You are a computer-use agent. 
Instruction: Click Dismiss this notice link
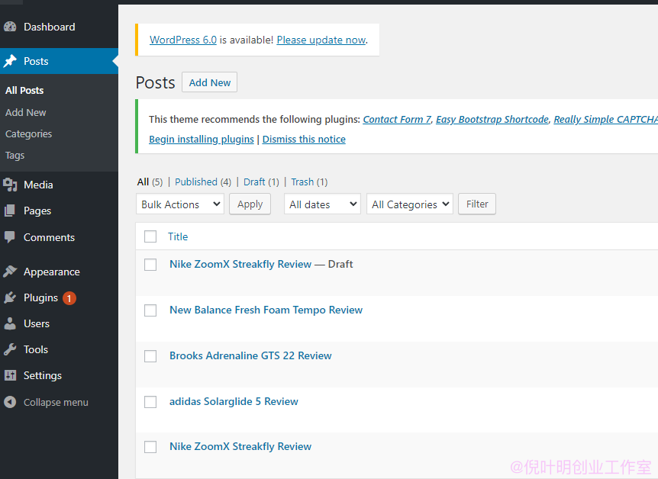click(x=304, y=140)
